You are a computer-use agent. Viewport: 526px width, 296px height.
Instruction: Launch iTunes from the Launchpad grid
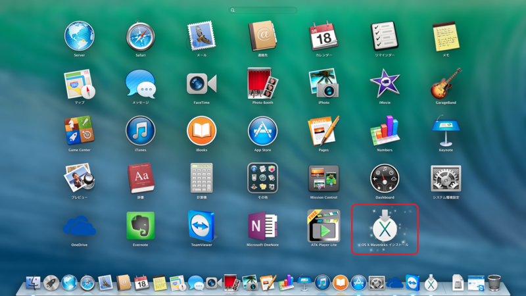141,131
